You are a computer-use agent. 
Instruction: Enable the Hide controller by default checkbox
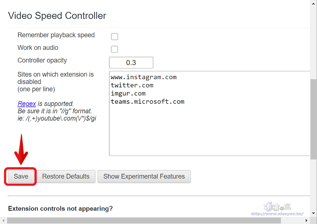click(114, 24)
